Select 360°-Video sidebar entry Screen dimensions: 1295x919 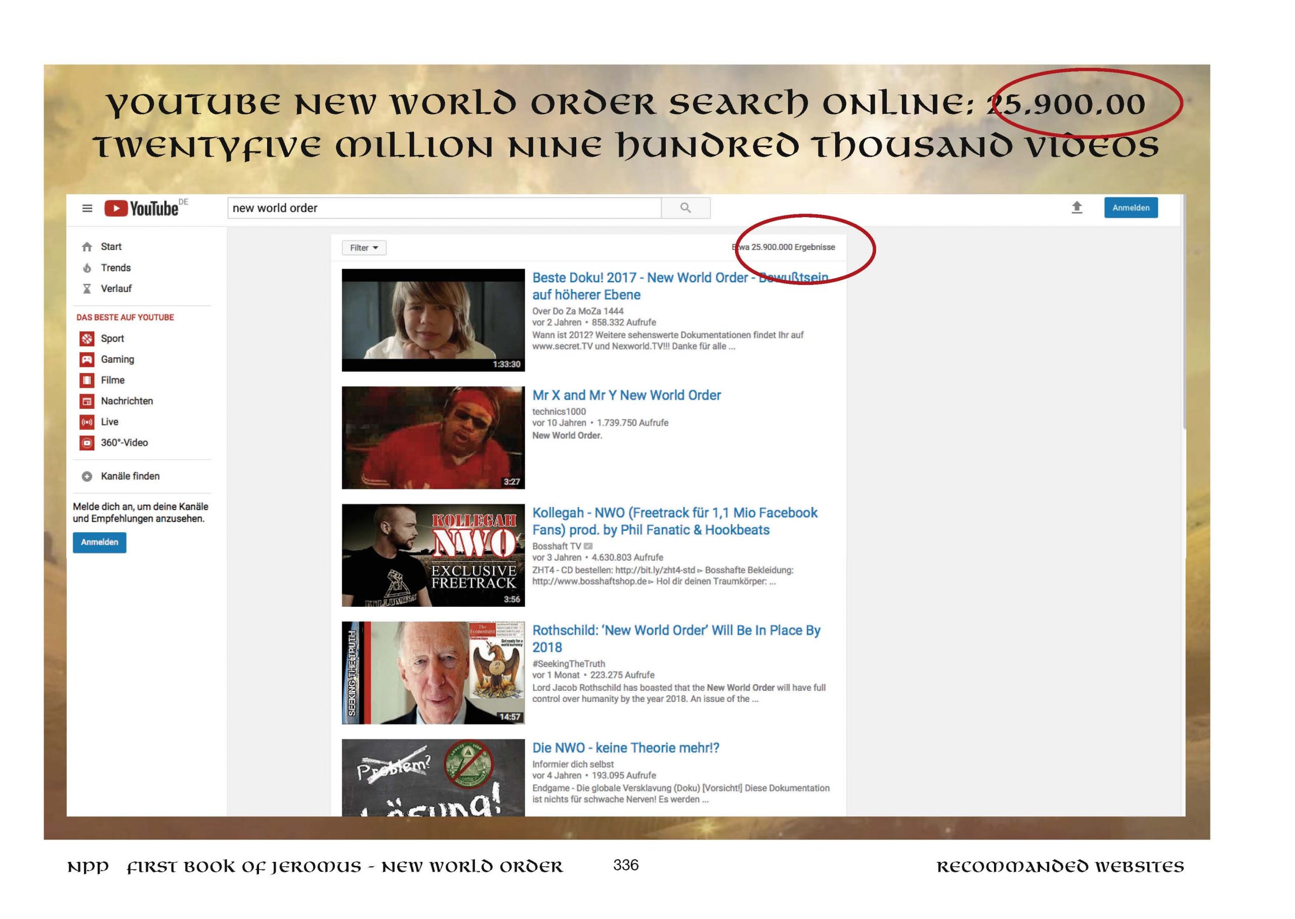click(x=124, y=442)
